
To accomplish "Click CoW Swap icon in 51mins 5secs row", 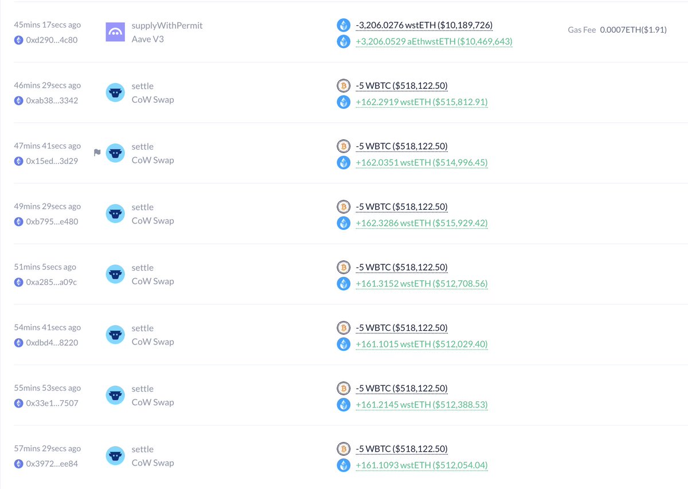I will pyautogui.click(x=115, y=274).
